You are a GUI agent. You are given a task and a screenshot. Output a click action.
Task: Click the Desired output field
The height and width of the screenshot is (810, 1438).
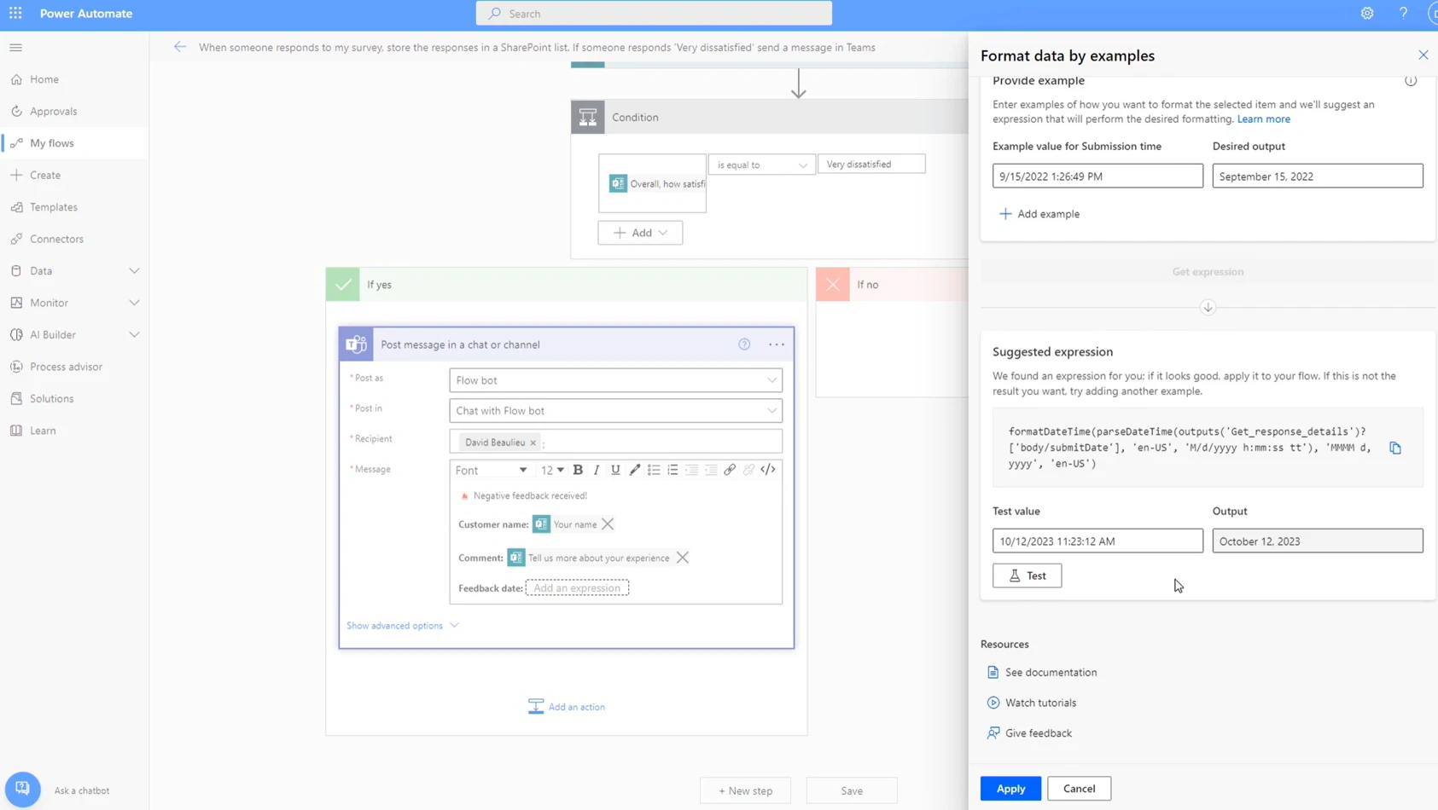coord(1318,176)
